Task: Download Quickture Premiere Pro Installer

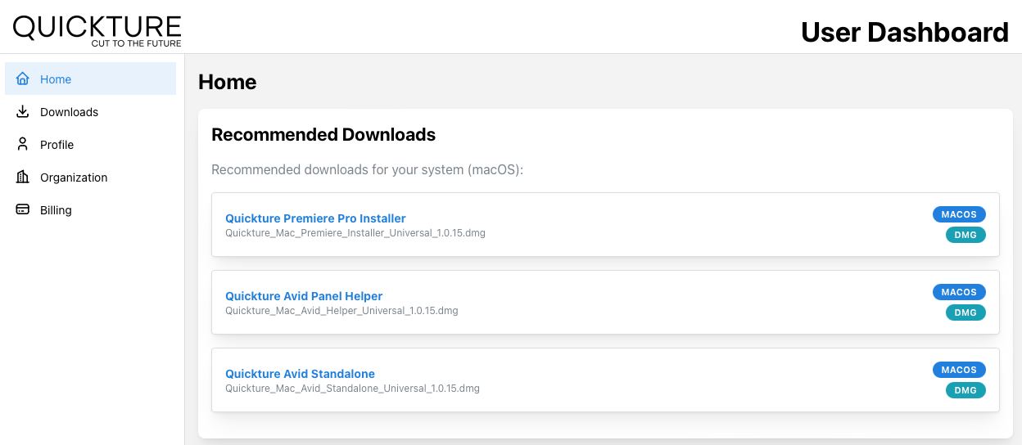Action: (315, 218)
